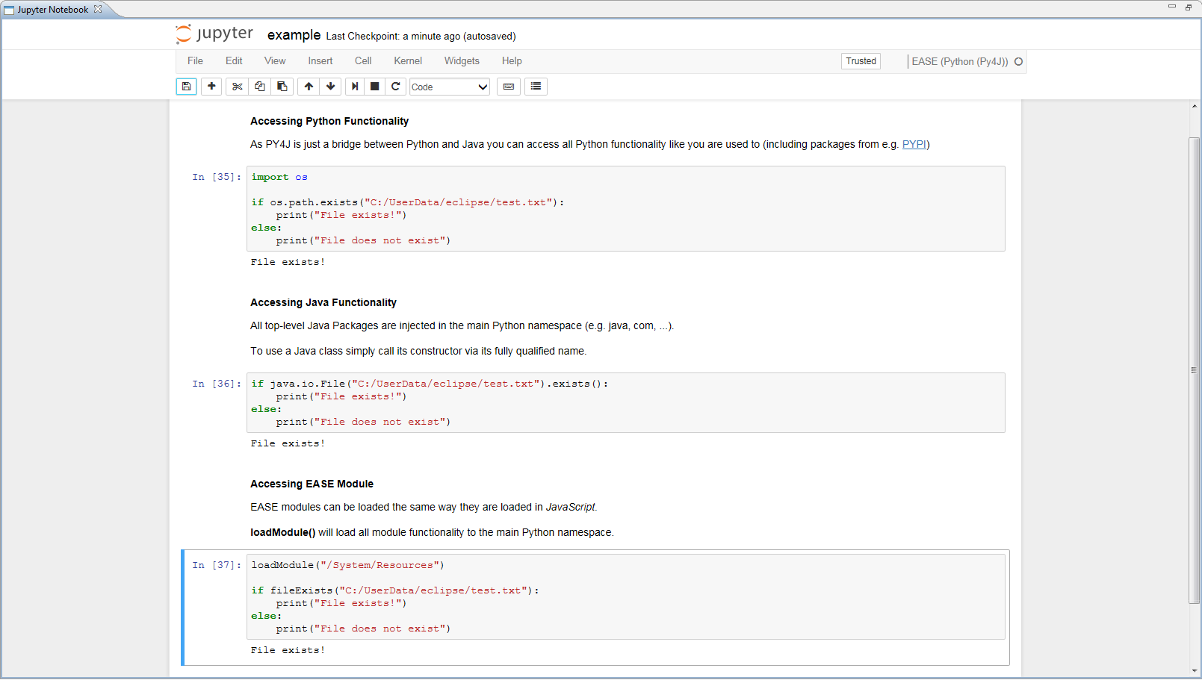Viewport: 1202px width, 680px height.
Task: Move selected cell down arrow
Action: (x=330, y=87)
